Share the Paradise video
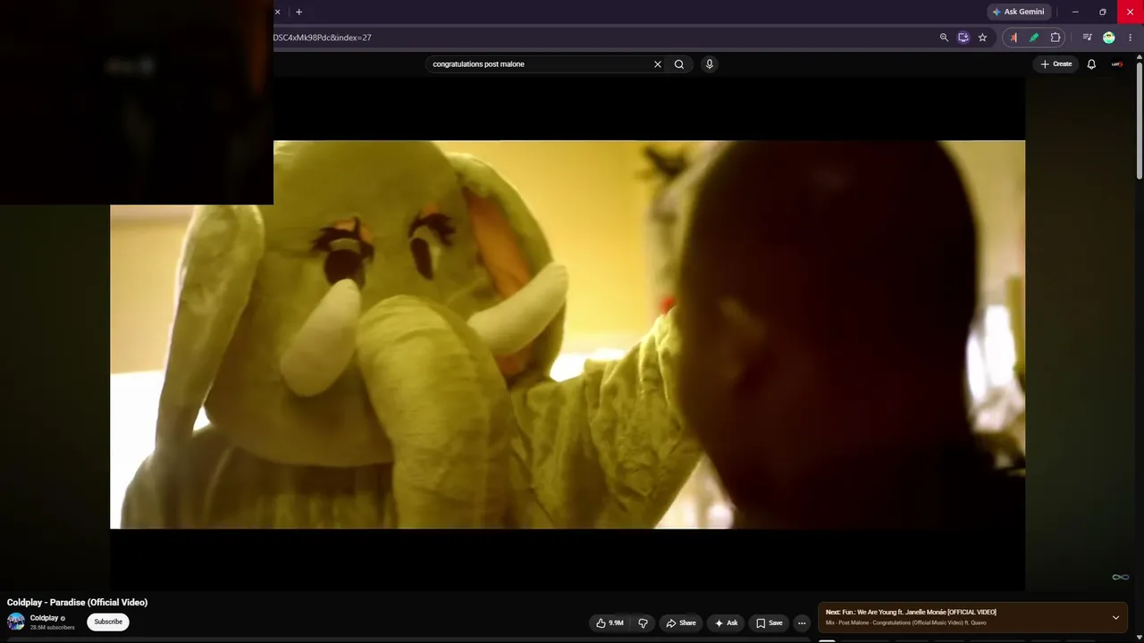Viewport: 1144px width, 643px height. coord(681,623)
